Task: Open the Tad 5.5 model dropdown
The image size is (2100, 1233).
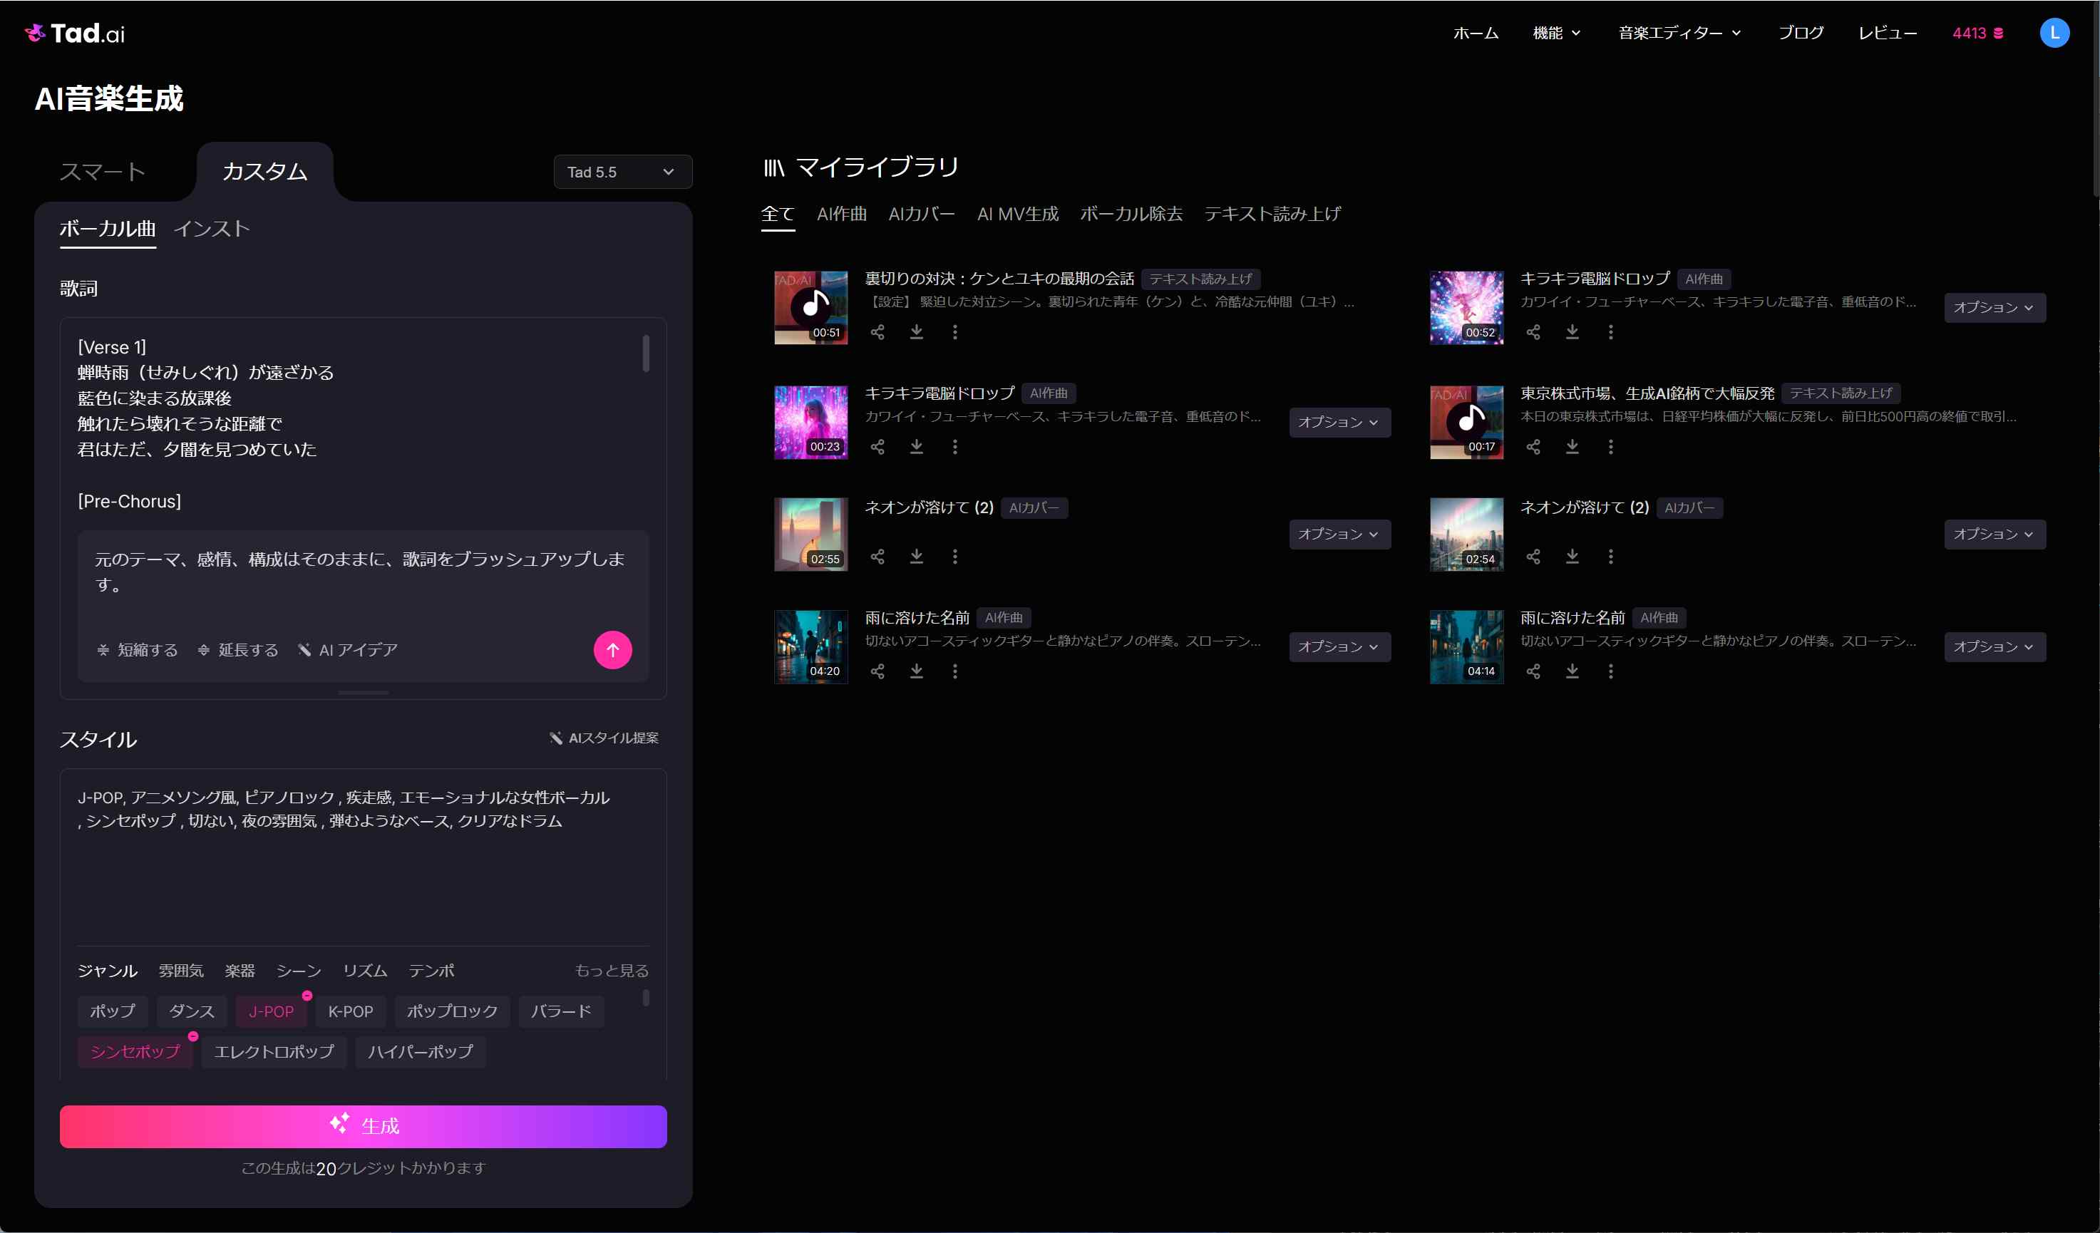Action: pyautogui.click(x=622, y=172)
